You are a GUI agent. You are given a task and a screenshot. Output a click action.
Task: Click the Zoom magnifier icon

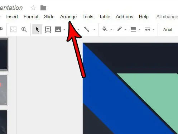(x=24, y=29)
